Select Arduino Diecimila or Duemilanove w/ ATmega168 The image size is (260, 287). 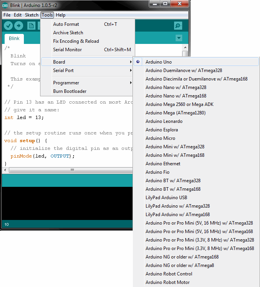(x=196, y=79)
